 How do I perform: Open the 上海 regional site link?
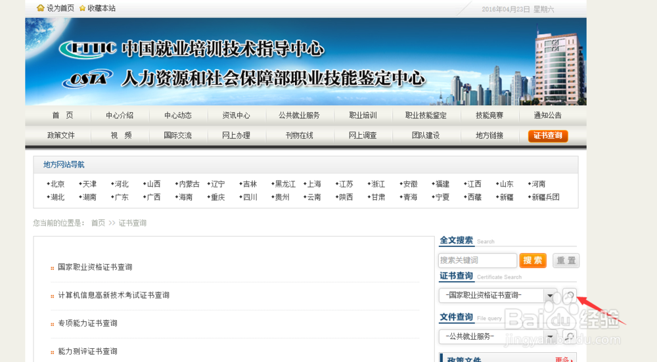pyautogui.click(x=314, y=184)
